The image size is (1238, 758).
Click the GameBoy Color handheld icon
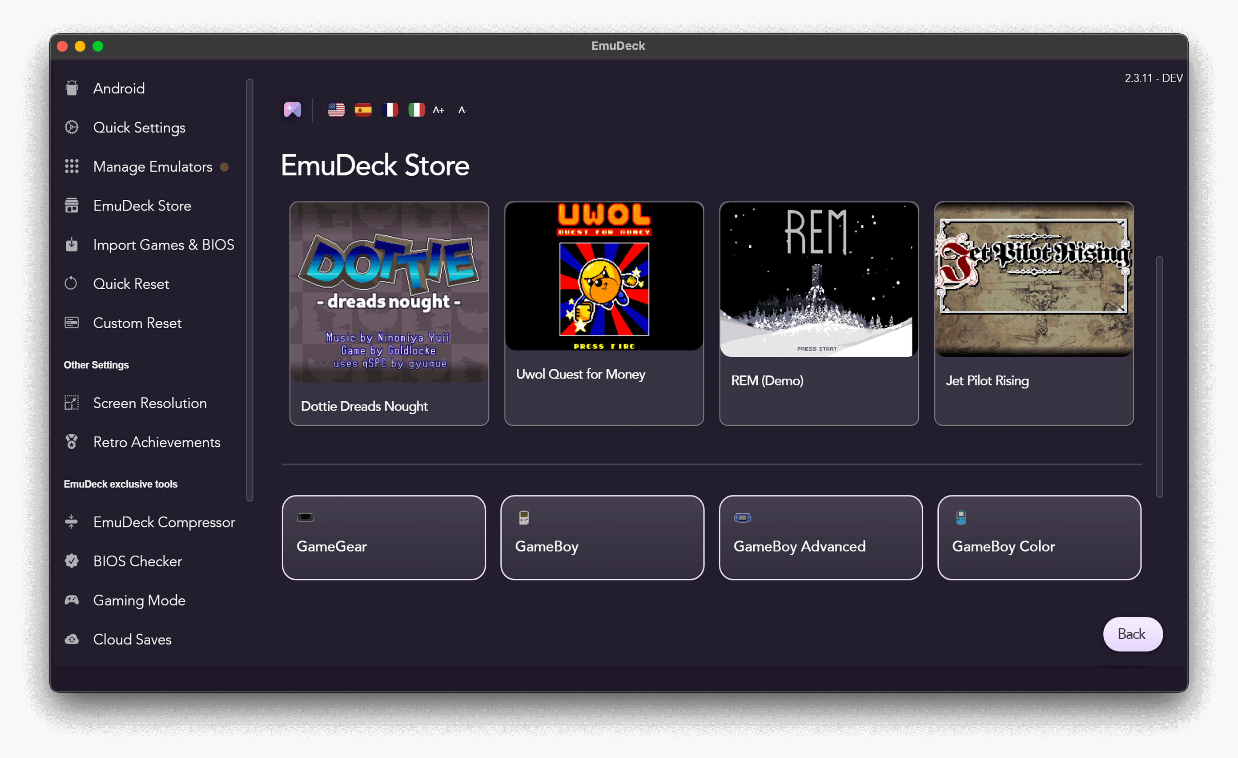961,517
